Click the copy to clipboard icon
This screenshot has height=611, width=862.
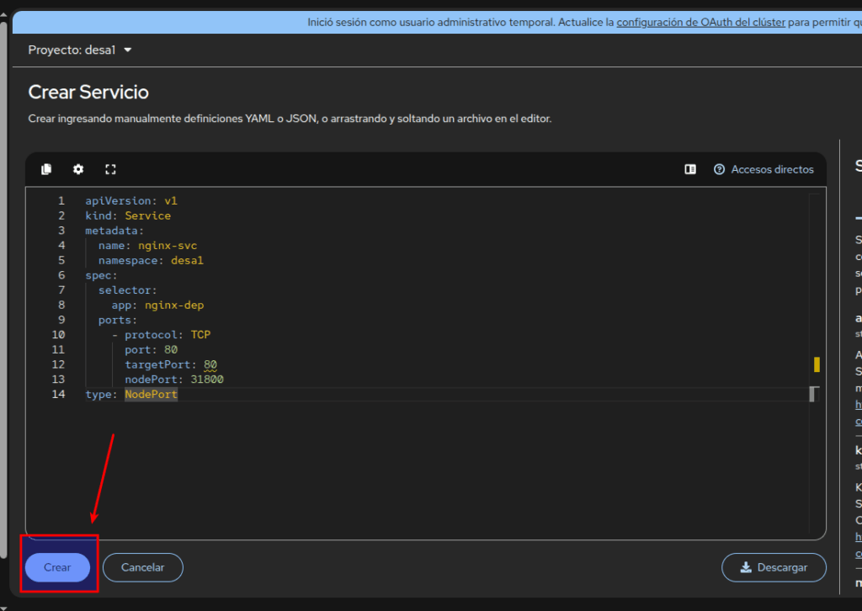46,169
